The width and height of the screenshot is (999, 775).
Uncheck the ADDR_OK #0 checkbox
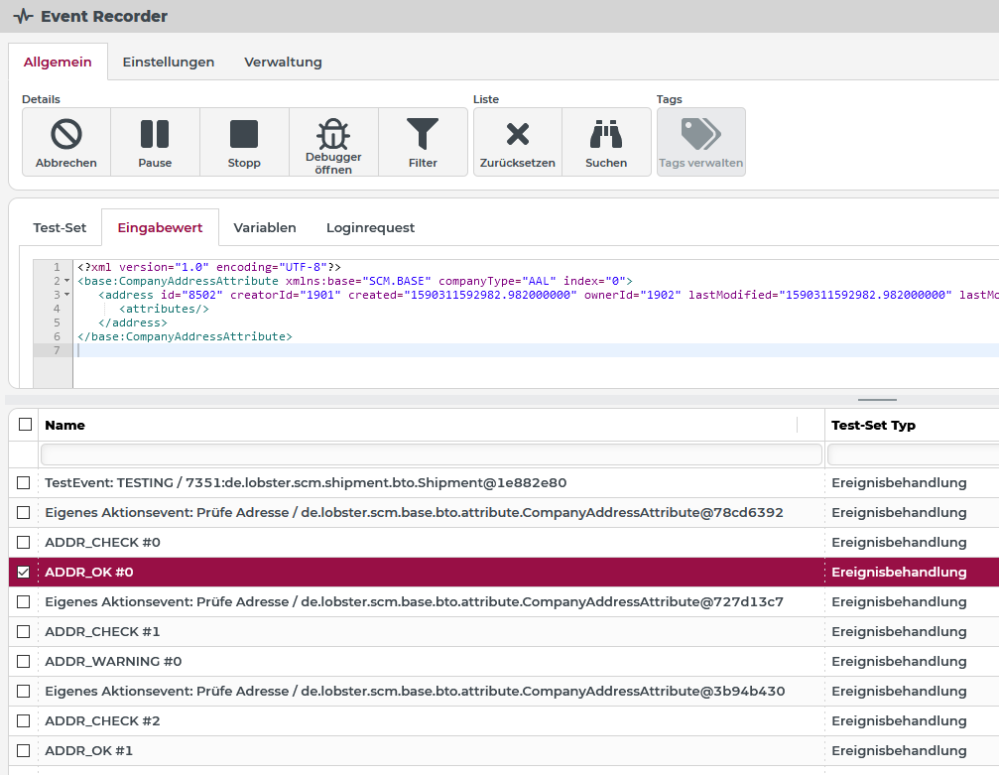click(x=24, y=572)
